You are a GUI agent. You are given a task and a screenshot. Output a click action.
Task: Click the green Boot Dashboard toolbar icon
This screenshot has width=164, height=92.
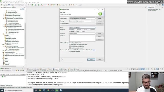pos(33,5)
